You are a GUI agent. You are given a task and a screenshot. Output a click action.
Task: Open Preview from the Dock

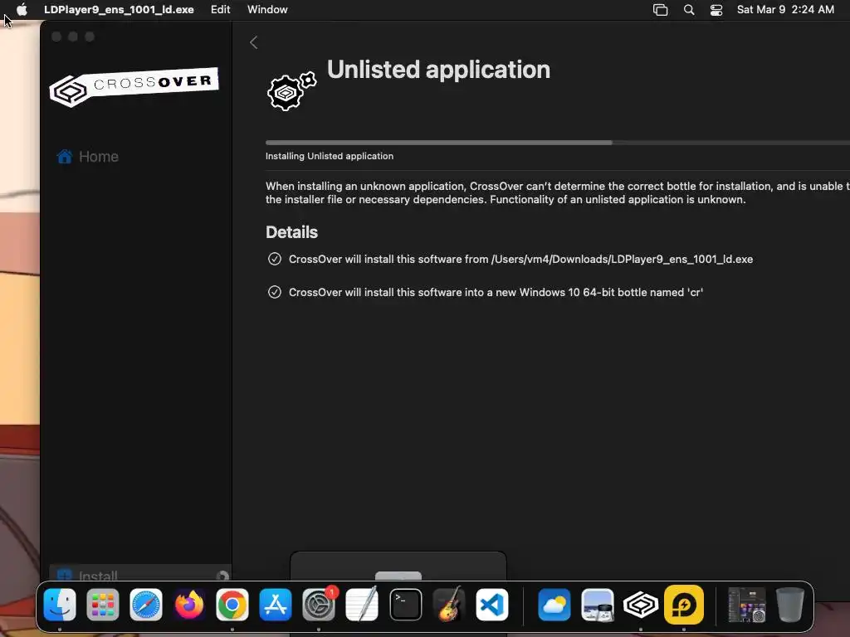tap(598, 605)
